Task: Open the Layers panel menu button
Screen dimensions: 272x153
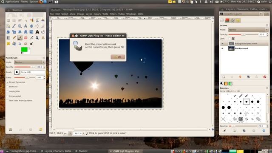Action: 267,25
